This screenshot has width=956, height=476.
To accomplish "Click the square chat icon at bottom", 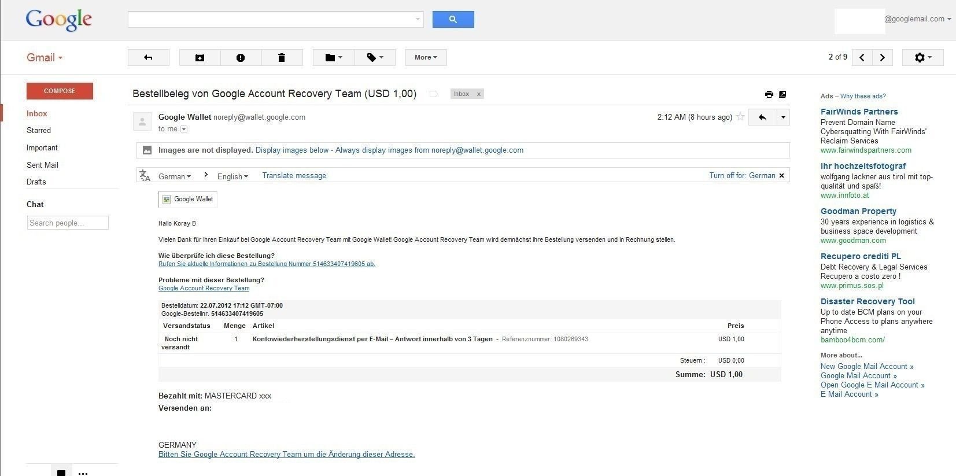I will coord(61,473).
